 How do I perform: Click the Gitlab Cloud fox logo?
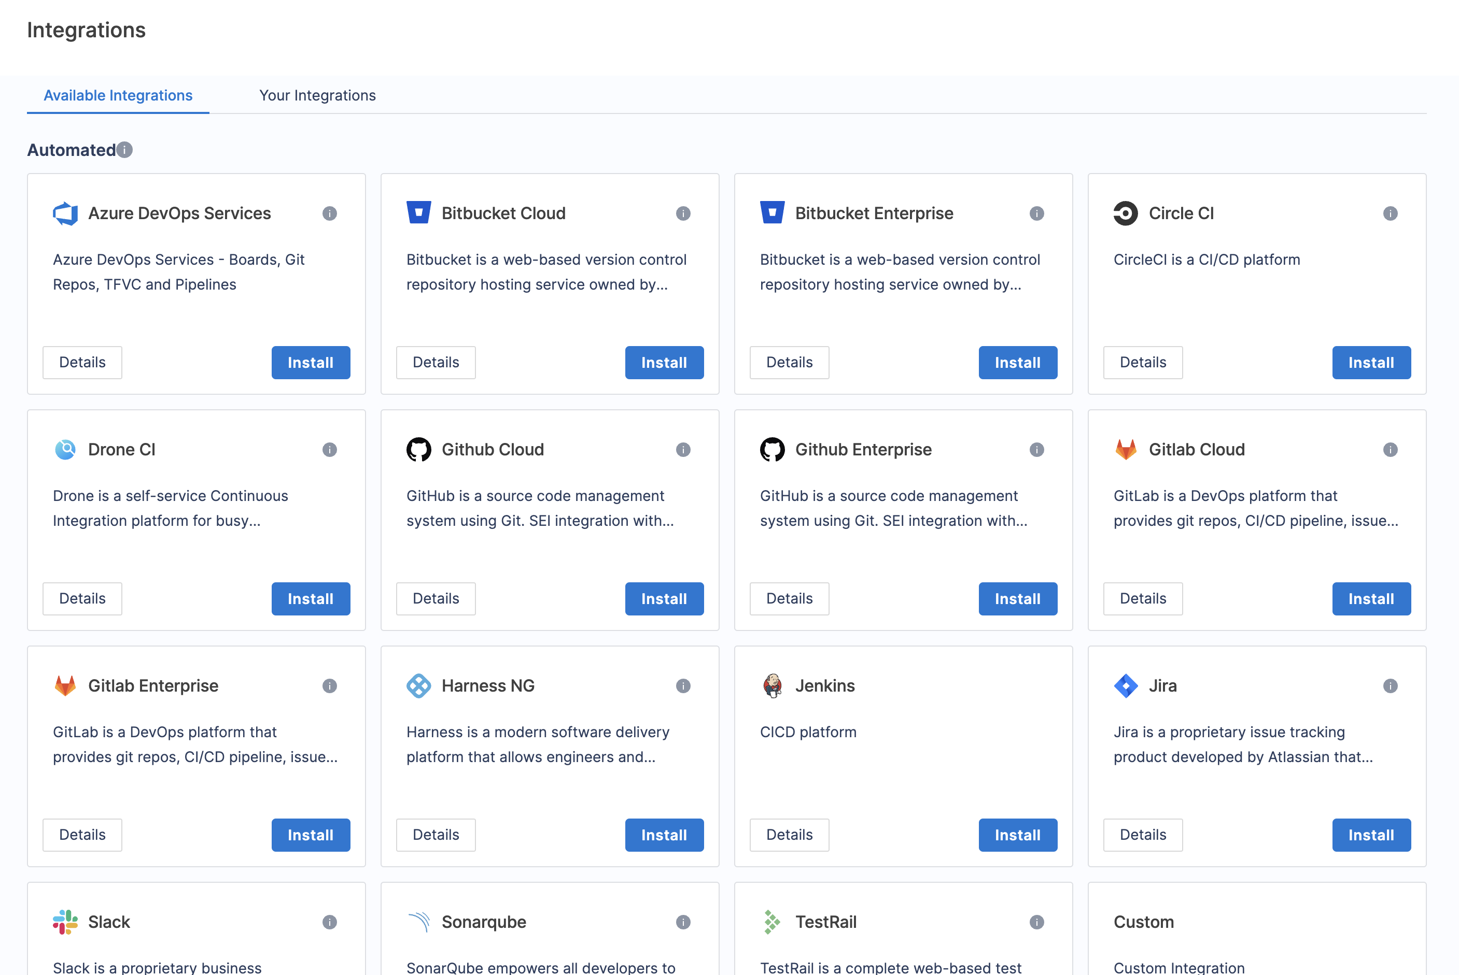coord(1125,449)
